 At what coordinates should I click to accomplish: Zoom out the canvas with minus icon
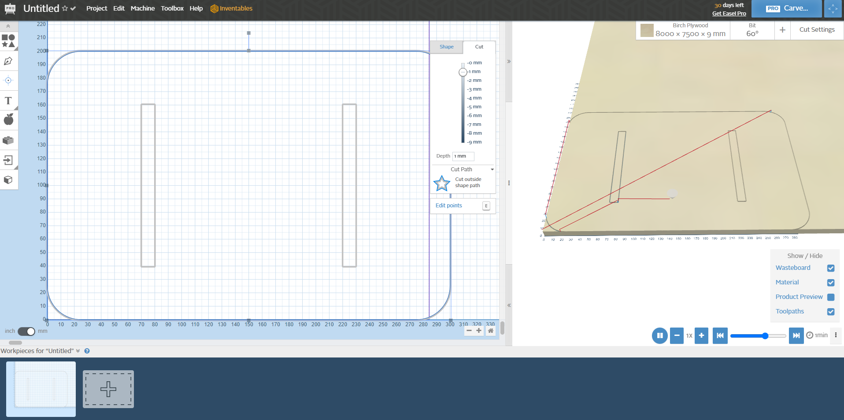click(469, 331)
